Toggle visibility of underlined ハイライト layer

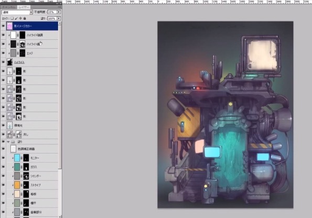pos(3,62)
